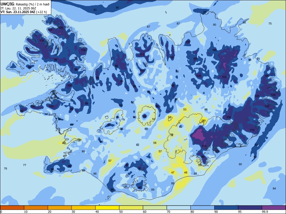Click the humidity value '76' on the map
The width and height of the screenshot is (286, 214).
[5, 169]
